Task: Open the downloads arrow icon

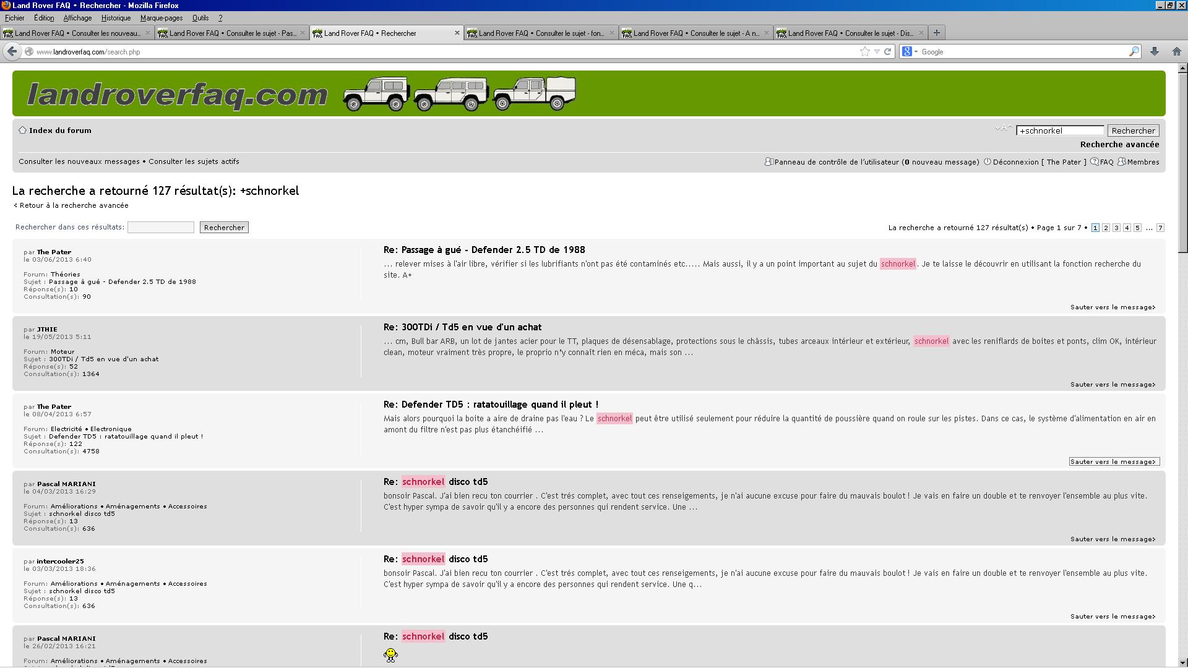Action: (1155, 52)
